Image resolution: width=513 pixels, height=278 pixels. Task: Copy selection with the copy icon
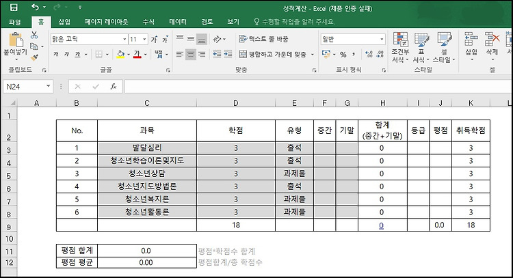[34, 46]
